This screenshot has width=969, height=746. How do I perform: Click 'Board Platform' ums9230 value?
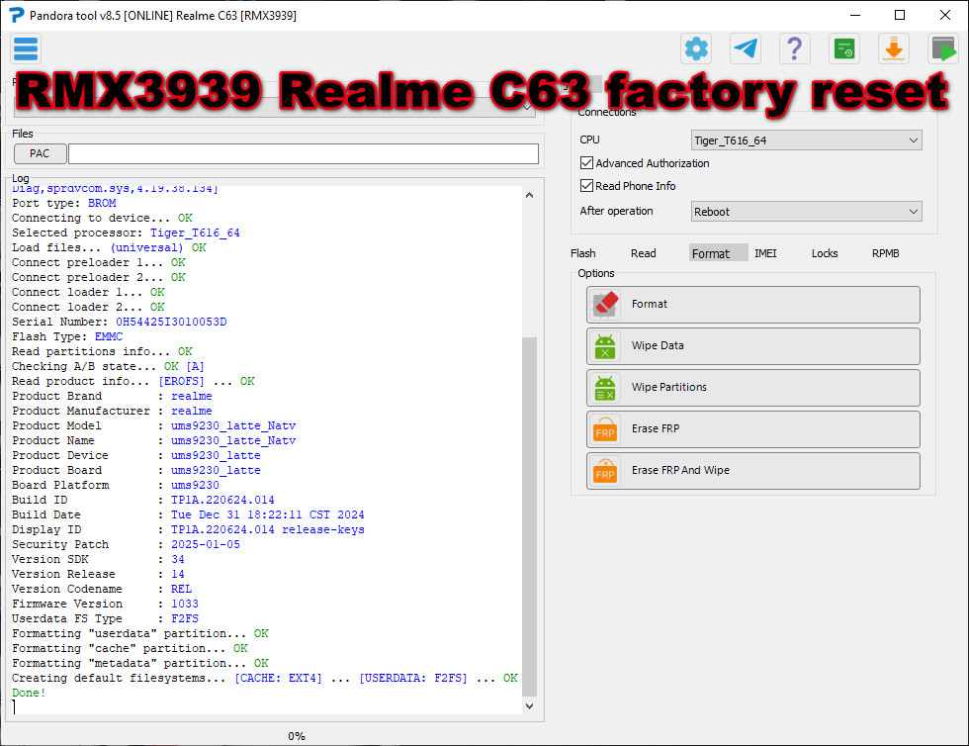pos(195,485)
